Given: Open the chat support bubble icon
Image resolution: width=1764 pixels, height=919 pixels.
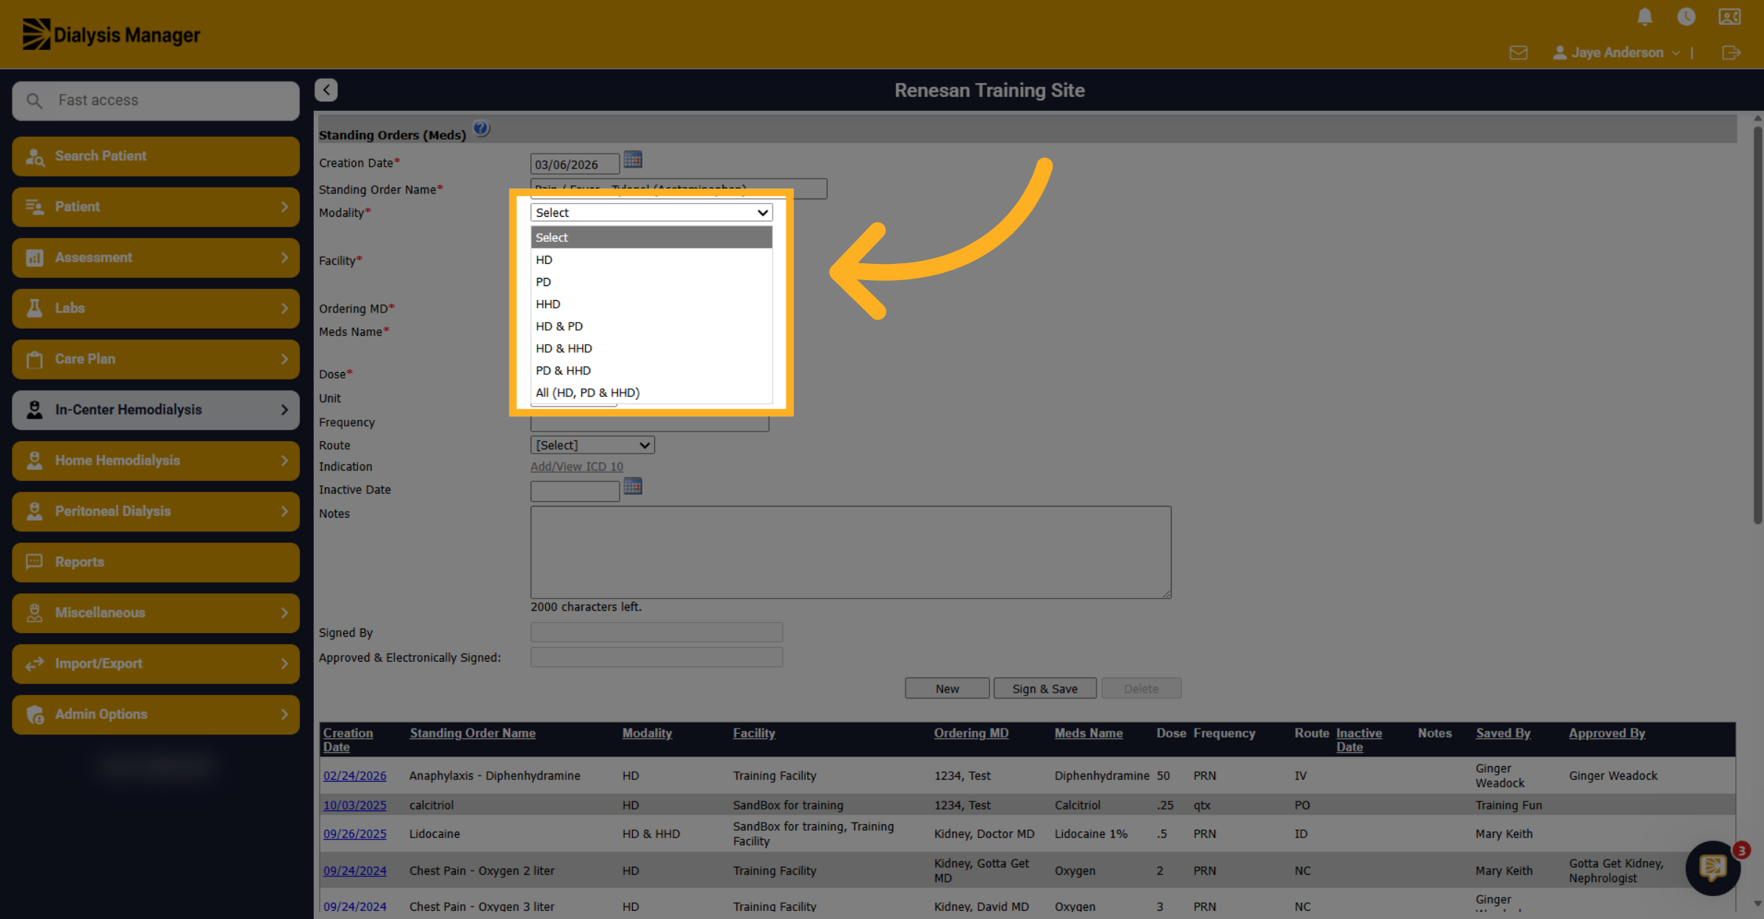Looking at the screenshot, I should pyautogui.click(x=1713, y=868).
